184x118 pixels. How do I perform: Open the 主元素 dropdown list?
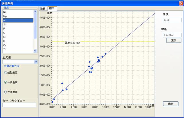pos(36,62)
